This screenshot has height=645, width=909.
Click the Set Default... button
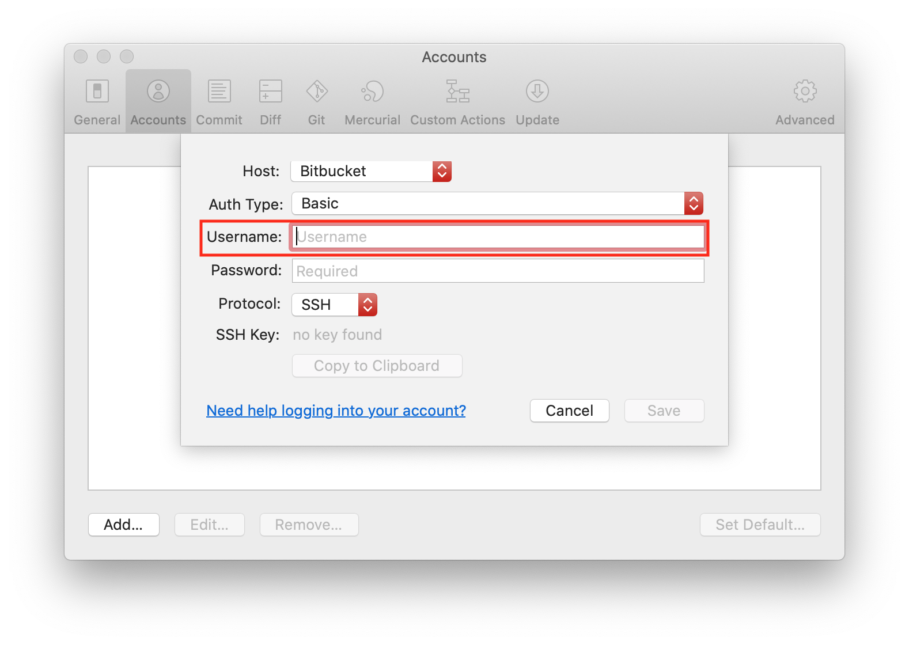click(x=760, y=525)
